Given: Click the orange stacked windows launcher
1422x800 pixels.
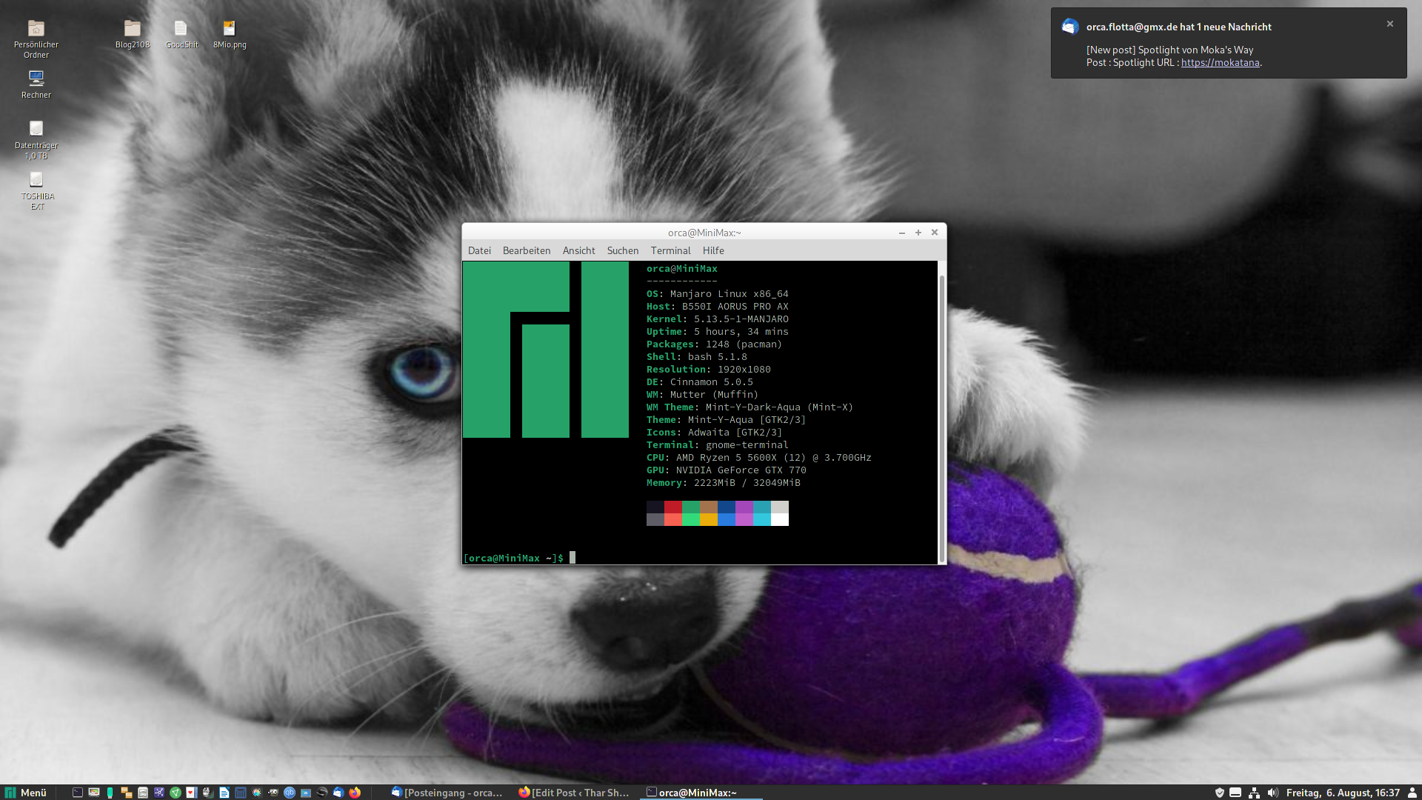Looking at the screenshot, I should pos(127,793).
